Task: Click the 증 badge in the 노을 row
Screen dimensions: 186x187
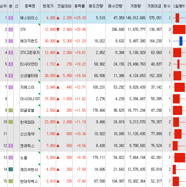Action: coord(11,157)
